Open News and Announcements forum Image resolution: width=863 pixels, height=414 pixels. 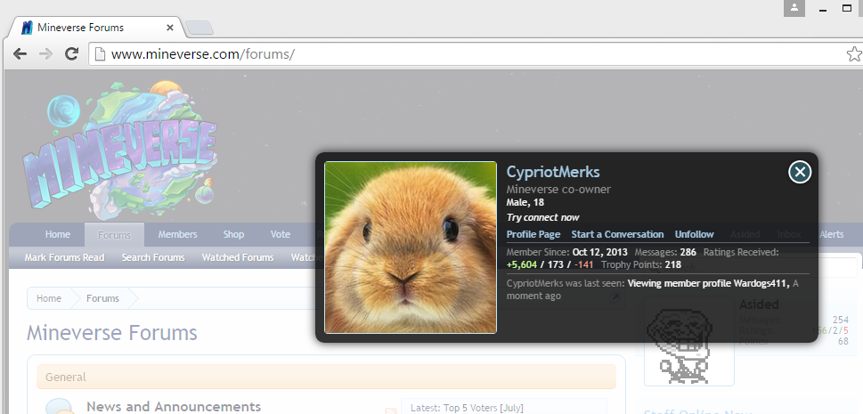point(174,407)
